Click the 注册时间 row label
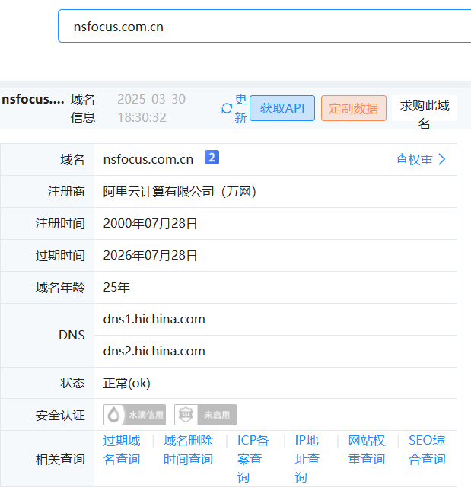The width and height of the screenshot is (471, 494). pyautogui.click(x=60, y=223)
